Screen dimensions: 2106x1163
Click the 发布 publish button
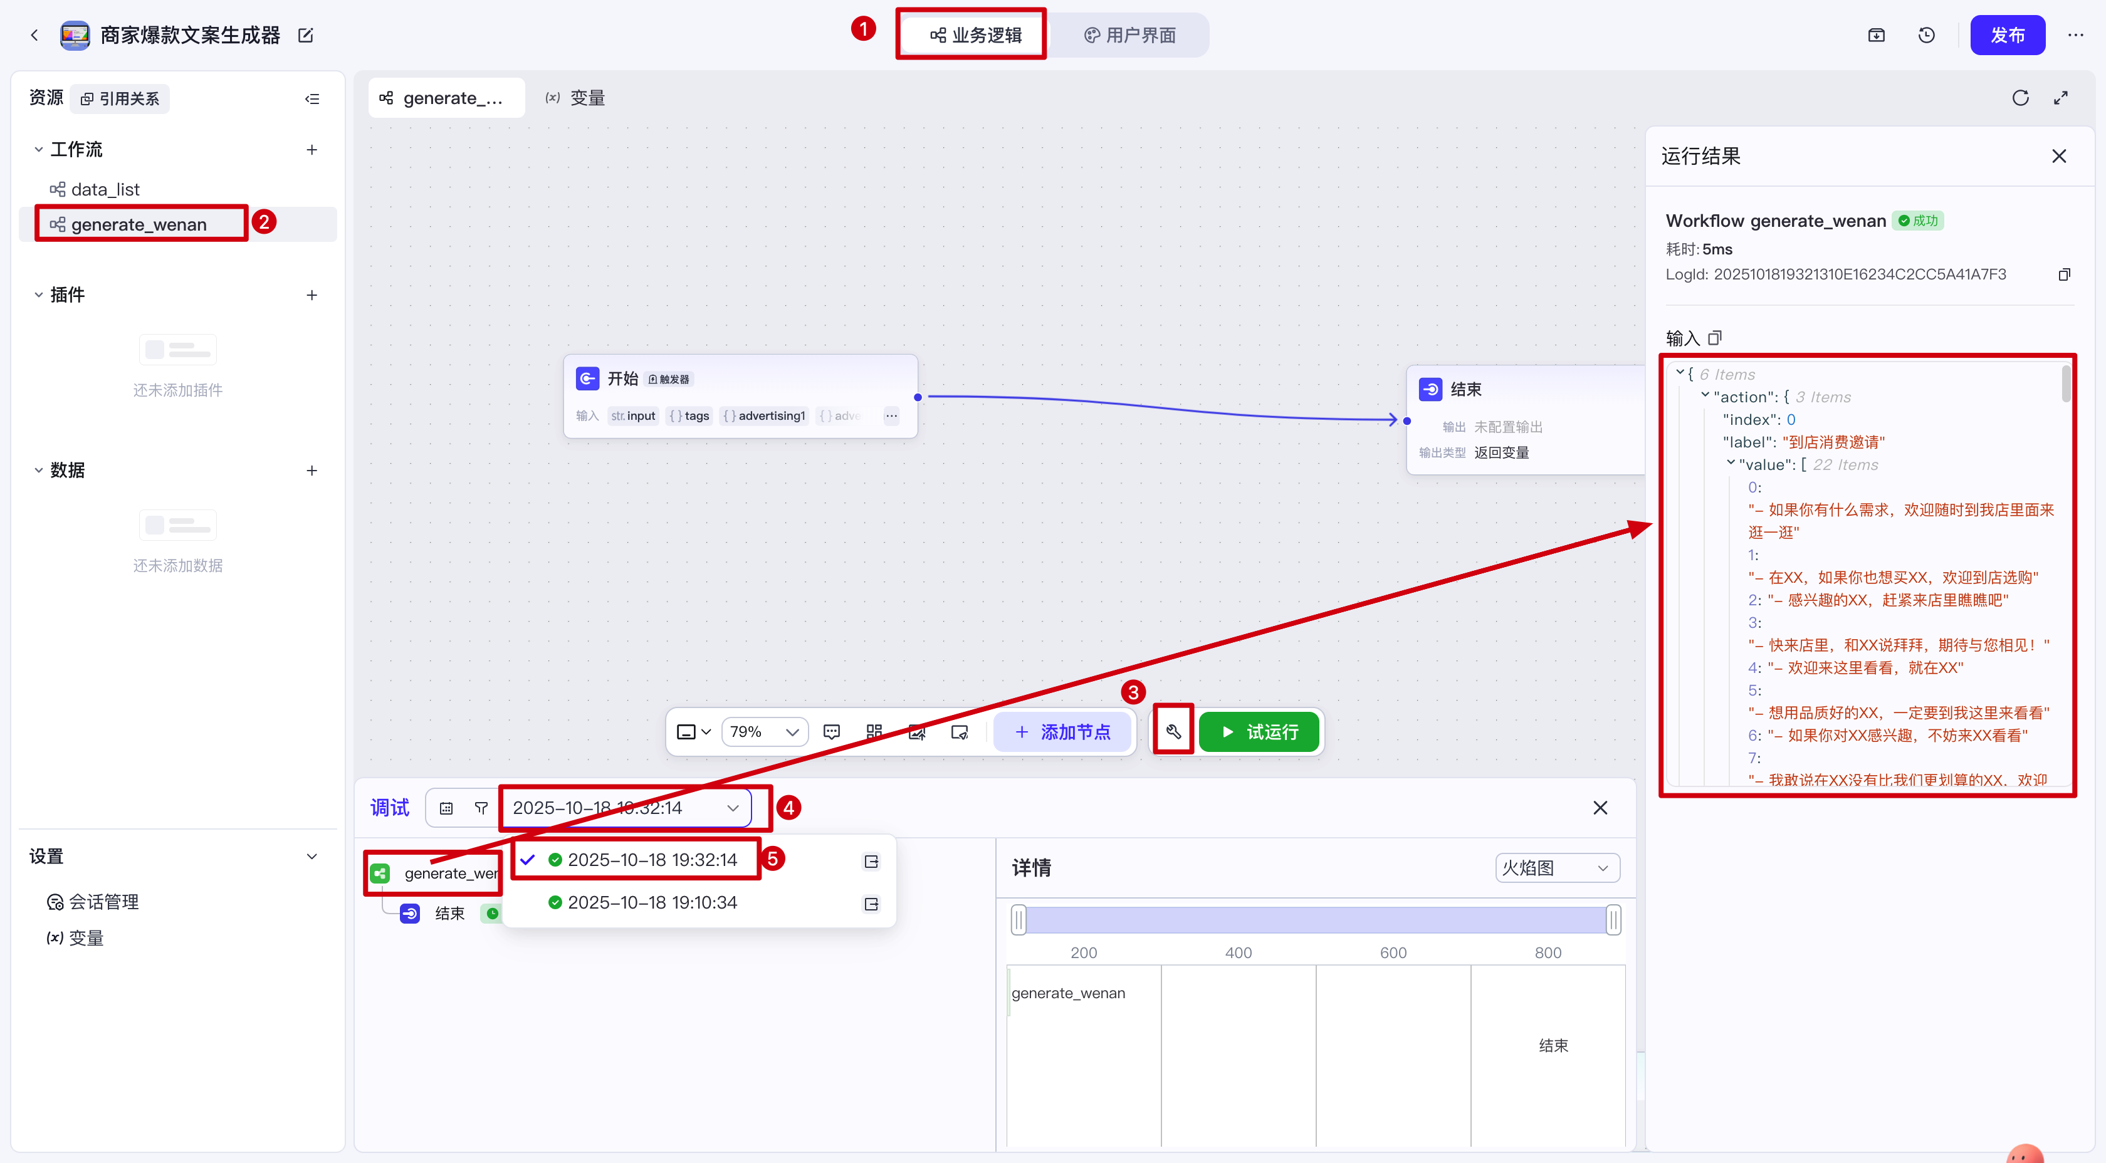[2006, 35]
